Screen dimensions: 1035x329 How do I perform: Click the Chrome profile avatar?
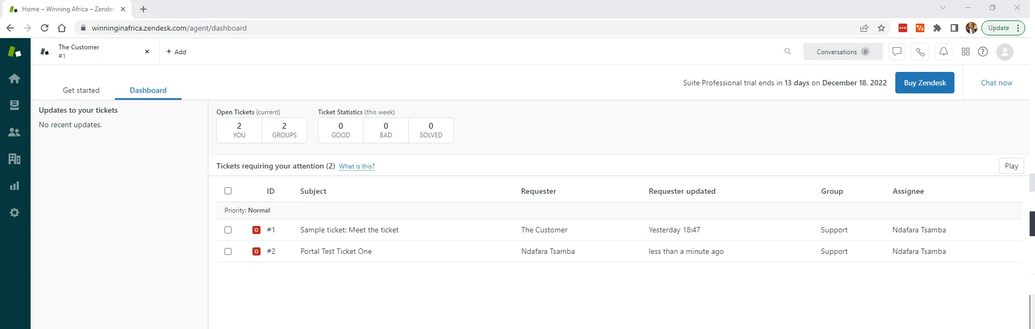(971, 28)
